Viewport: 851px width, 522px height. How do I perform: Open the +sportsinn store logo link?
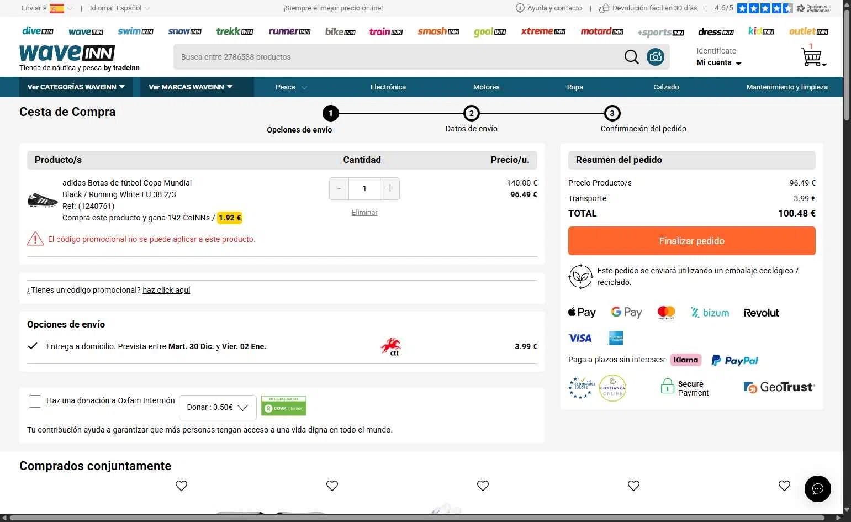pyautogui.click(x=660, y=32)
